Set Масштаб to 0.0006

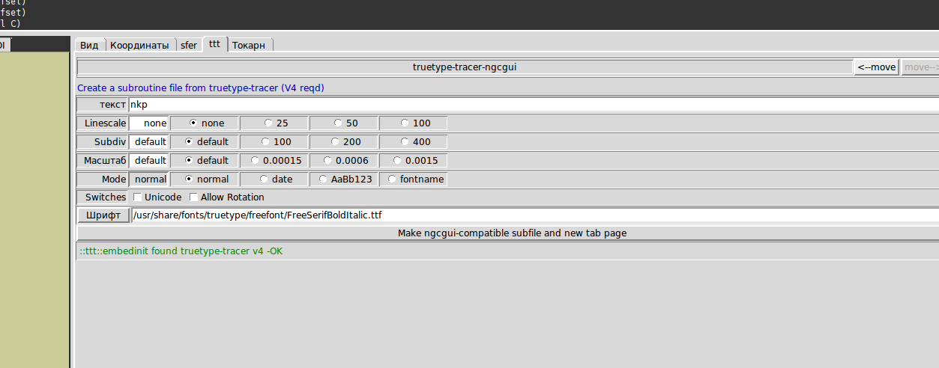point(345,160)
